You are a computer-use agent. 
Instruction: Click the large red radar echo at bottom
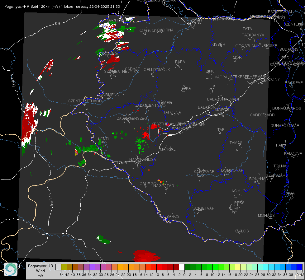tap(146, 256)
